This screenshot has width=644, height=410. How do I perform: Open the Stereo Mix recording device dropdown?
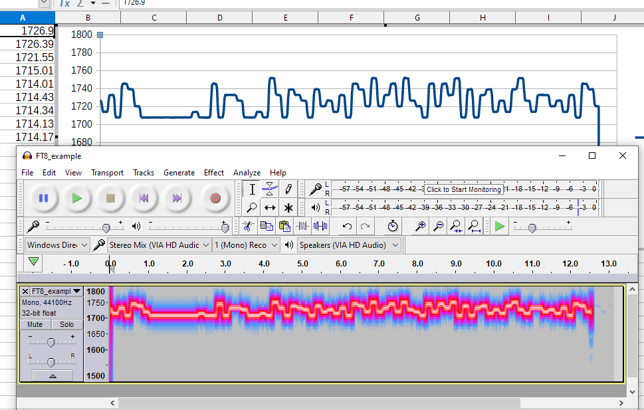coord(160,245)
